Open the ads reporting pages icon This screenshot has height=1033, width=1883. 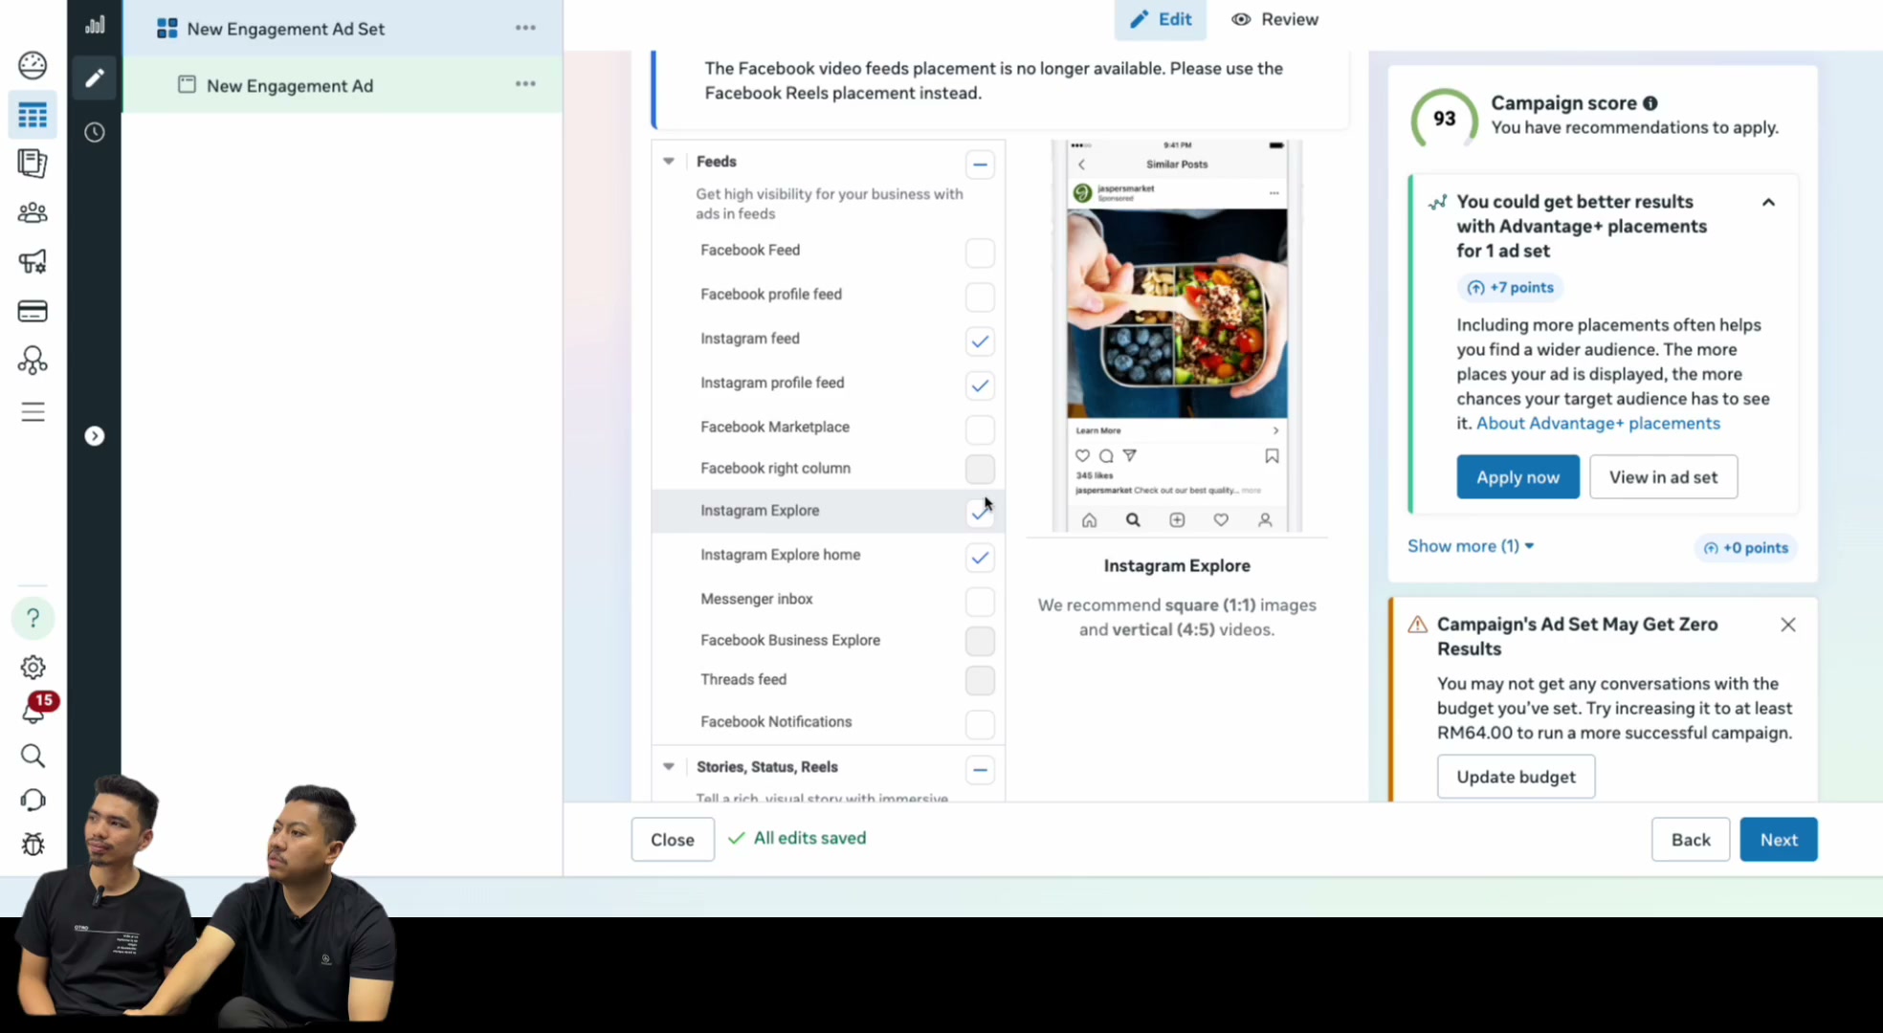click(x=33, y=164)
